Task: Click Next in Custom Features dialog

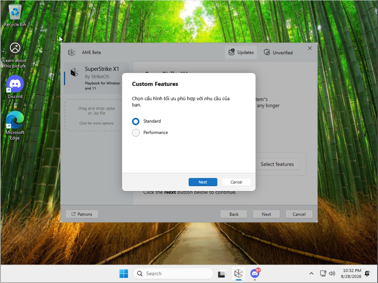Action: (x=203, y=182)
